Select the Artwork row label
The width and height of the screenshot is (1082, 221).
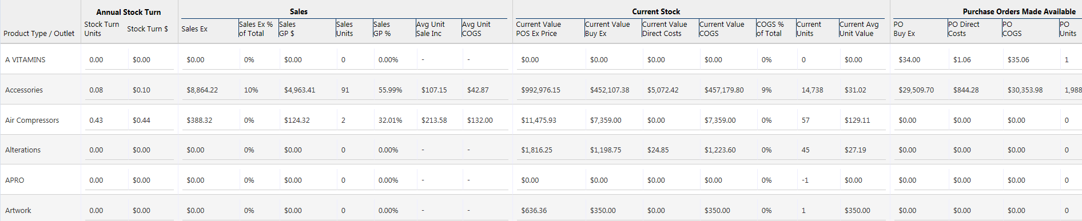[18, 211]
